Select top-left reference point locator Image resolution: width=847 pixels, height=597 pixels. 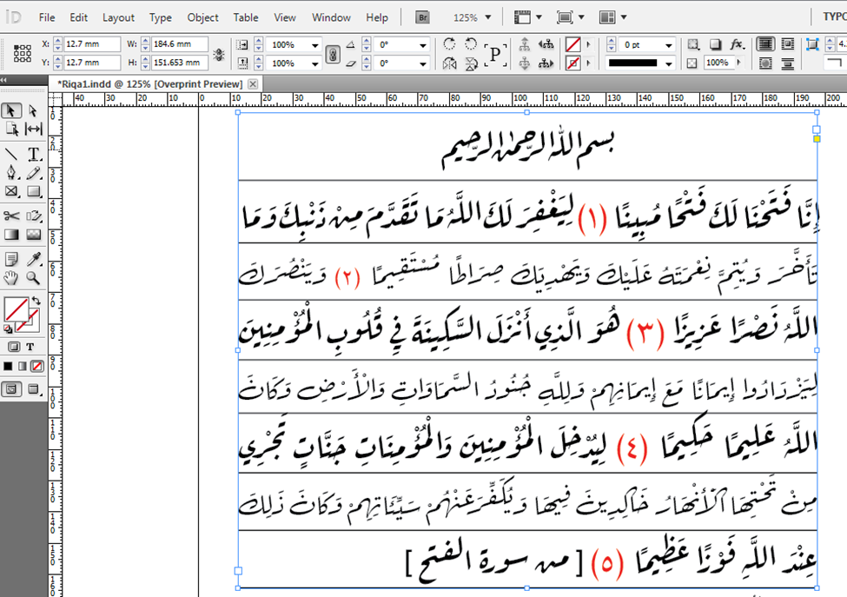[17, 48]
